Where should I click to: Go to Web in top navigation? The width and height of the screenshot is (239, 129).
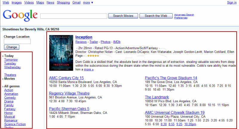6,3
